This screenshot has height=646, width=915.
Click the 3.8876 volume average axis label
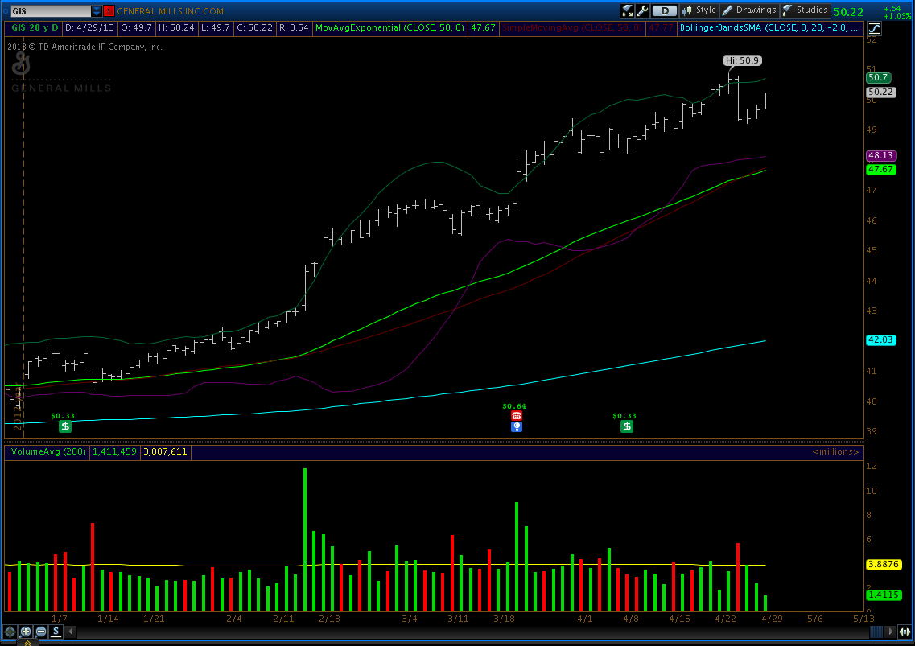884,564
